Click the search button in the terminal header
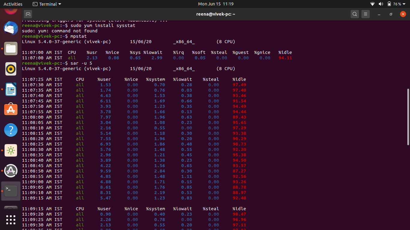Image resolution: width=410 pixels, height=230 pixels. click(354, 14)
